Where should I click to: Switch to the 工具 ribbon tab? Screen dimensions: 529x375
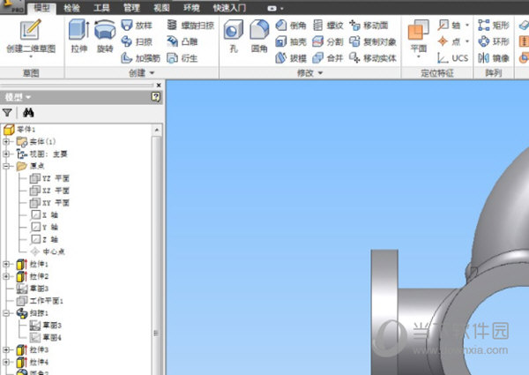[x=101, y=8]
